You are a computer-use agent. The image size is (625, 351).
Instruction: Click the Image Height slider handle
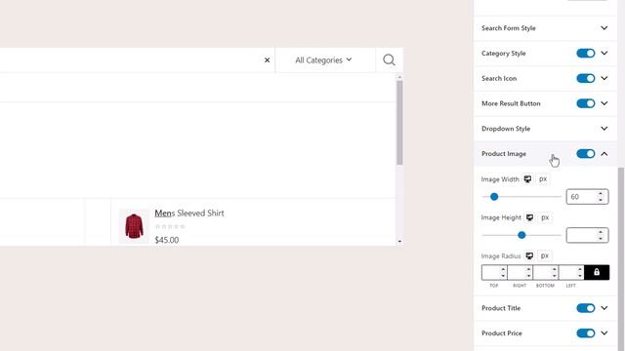click(521, 235)
